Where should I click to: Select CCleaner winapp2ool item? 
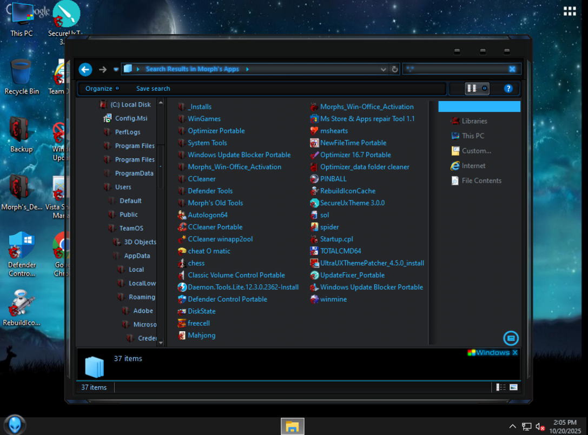click(x=215, y=239)
